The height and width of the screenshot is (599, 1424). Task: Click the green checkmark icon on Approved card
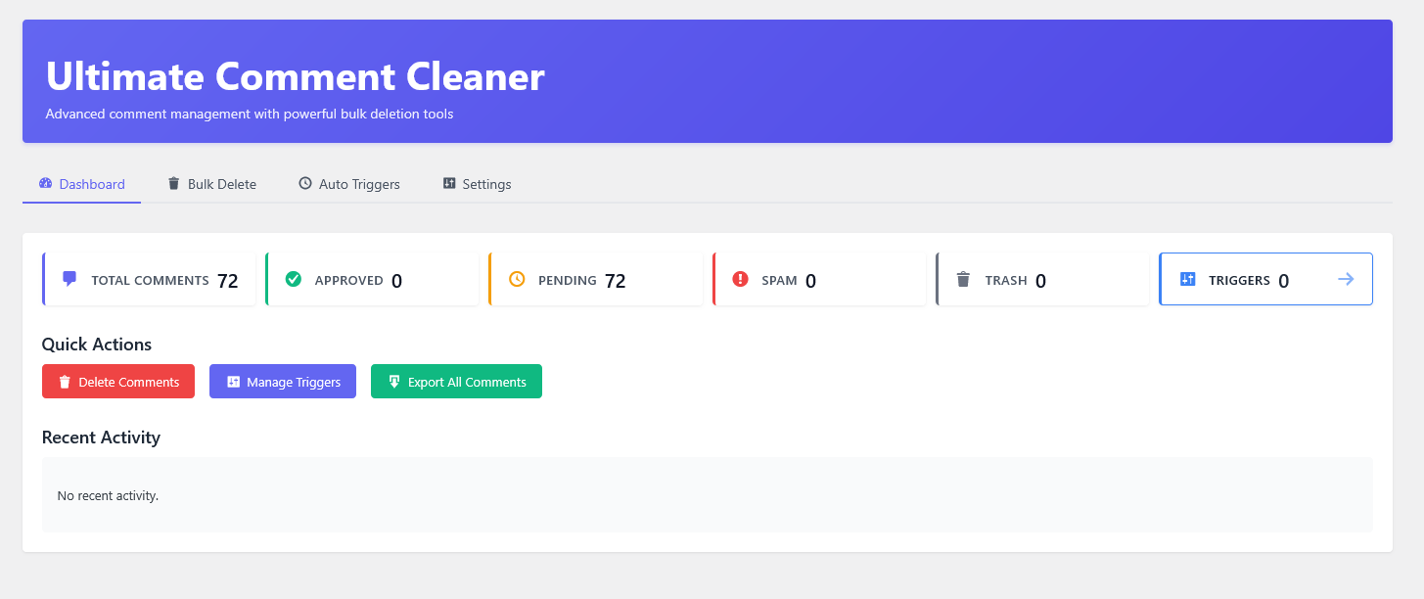pyautogui.click(x=293, y=279)
